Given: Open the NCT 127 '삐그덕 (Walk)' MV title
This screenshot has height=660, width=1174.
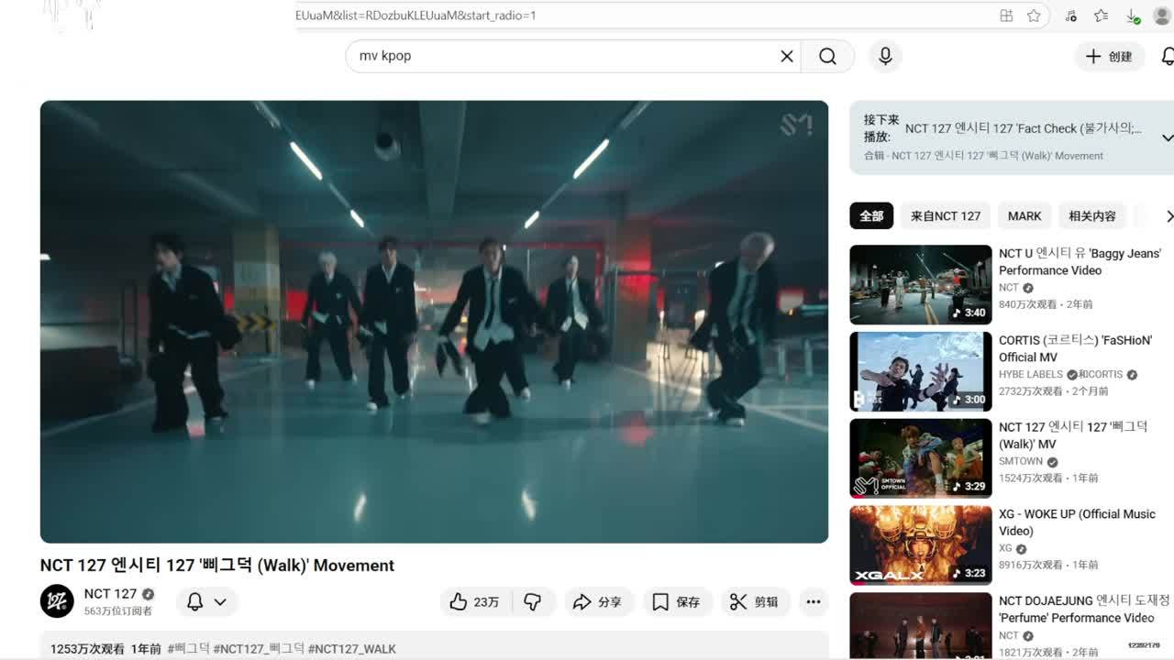Looking at the screenshot, I should pos(1073,434).
